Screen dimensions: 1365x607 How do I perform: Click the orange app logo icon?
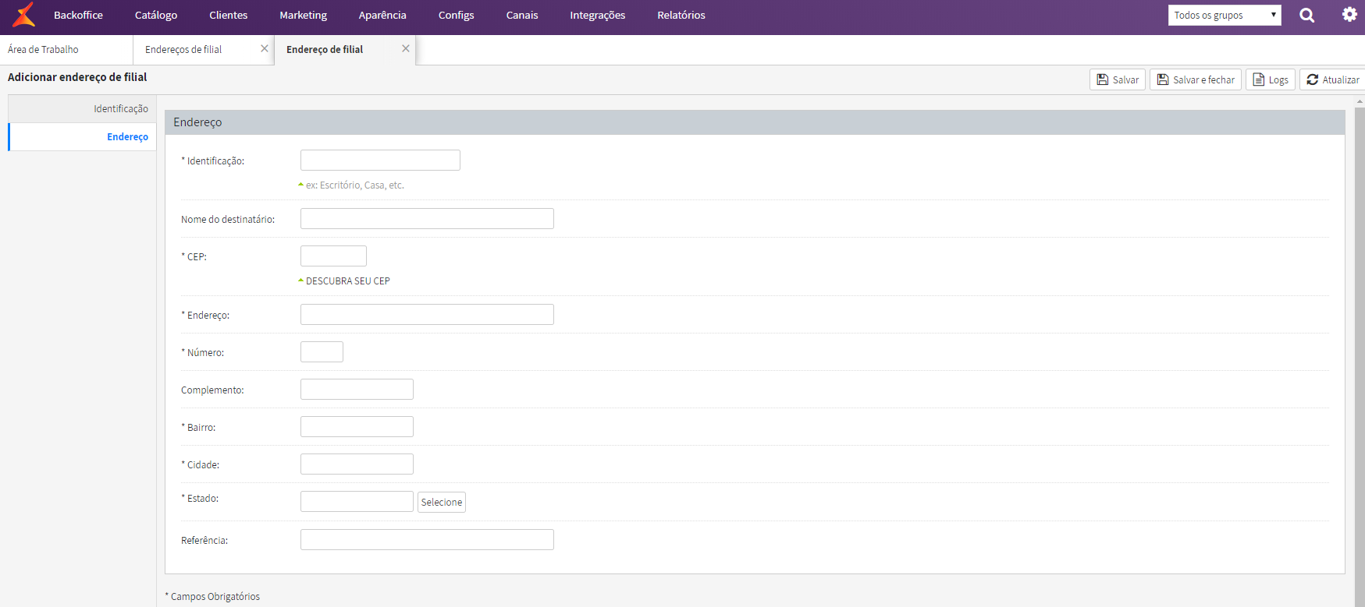tap(24, 15)
